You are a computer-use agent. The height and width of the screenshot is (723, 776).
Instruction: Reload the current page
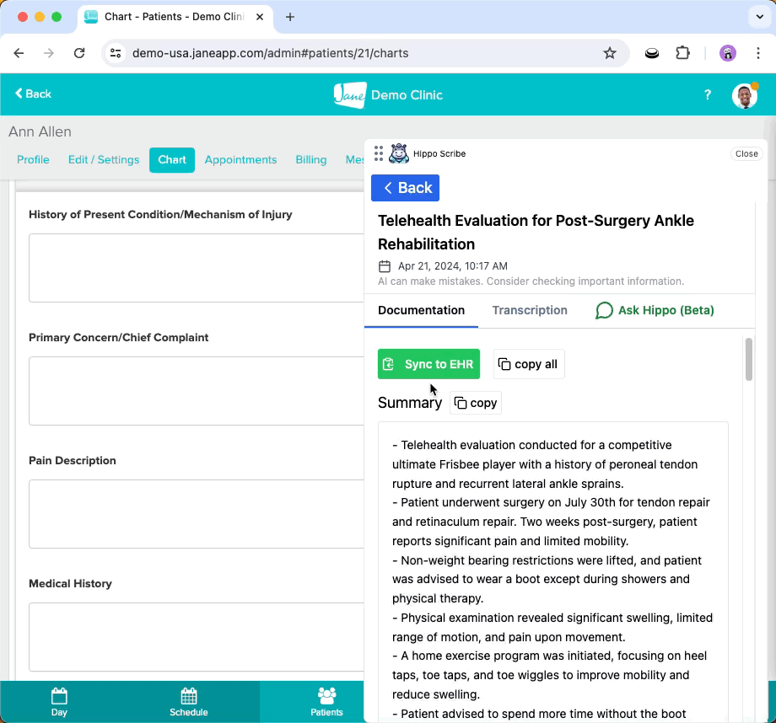[79, 53]
